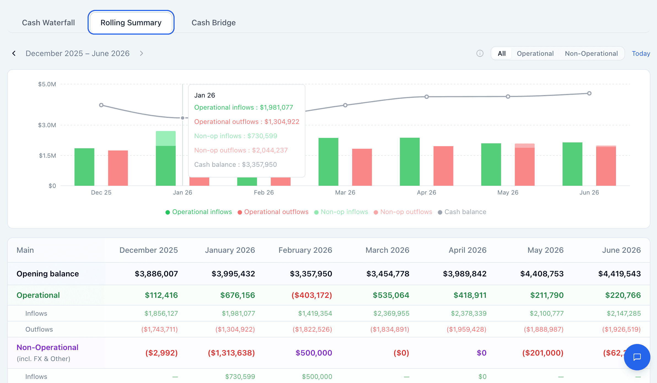Click Operational total ($403,172)

click(x=312, y=295)
